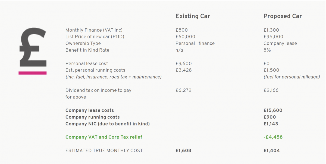
Task: Click Company NIC due to benefit in kind
Action: pyautogui.click(x=108, y=124)
